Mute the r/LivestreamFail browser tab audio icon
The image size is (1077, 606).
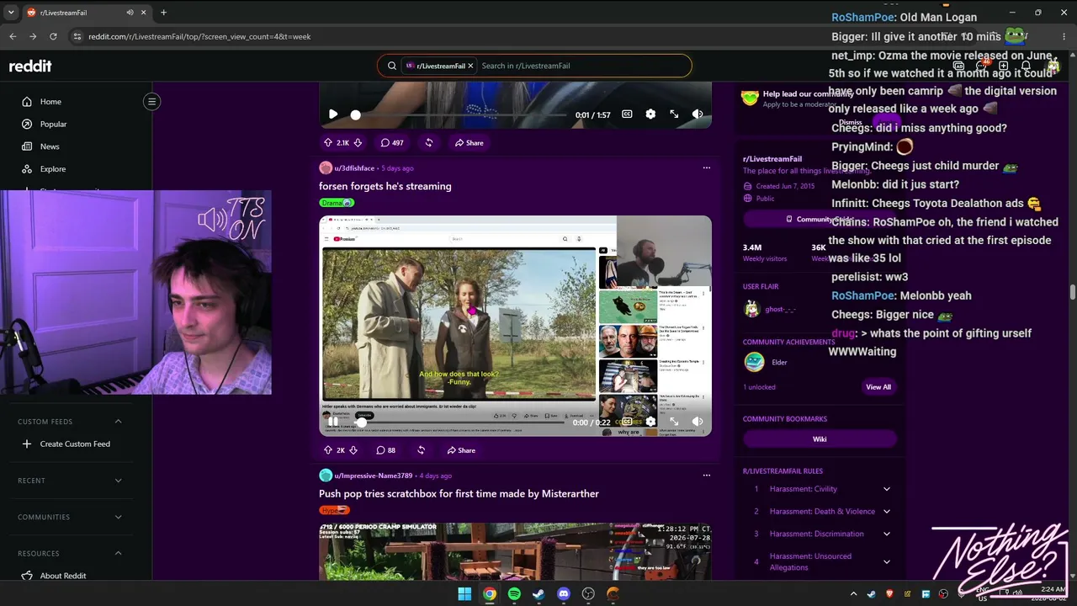click(x=130, y=13)
